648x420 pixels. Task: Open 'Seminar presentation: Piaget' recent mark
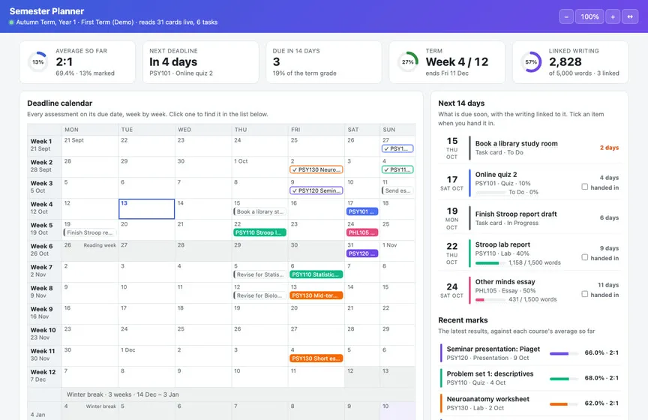529,353
